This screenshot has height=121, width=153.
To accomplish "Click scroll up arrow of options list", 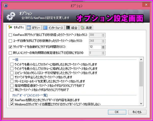I will point(141,59).
